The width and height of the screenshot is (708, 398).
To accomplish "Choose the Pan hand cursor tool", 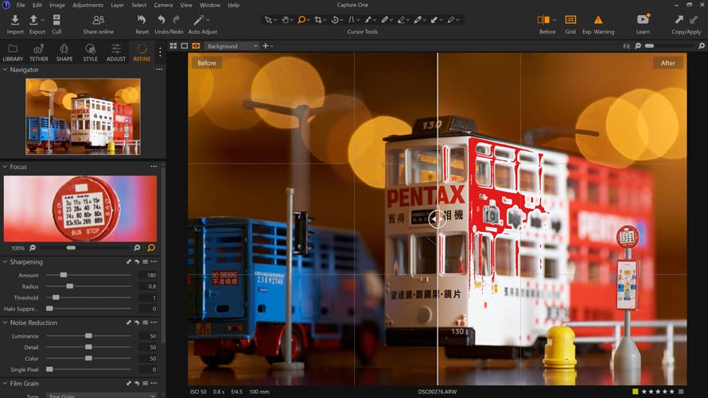I will [286, 20].
